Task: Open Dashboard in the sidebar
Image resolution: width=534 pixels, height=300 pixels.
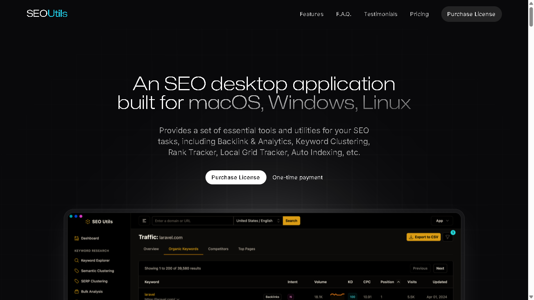Action: pos(90,238)
